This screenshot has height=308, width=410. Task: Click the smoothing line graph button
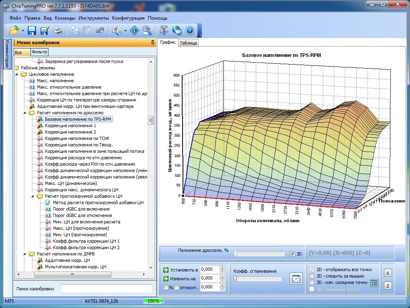pyautogui.click(x=296, y=278)
